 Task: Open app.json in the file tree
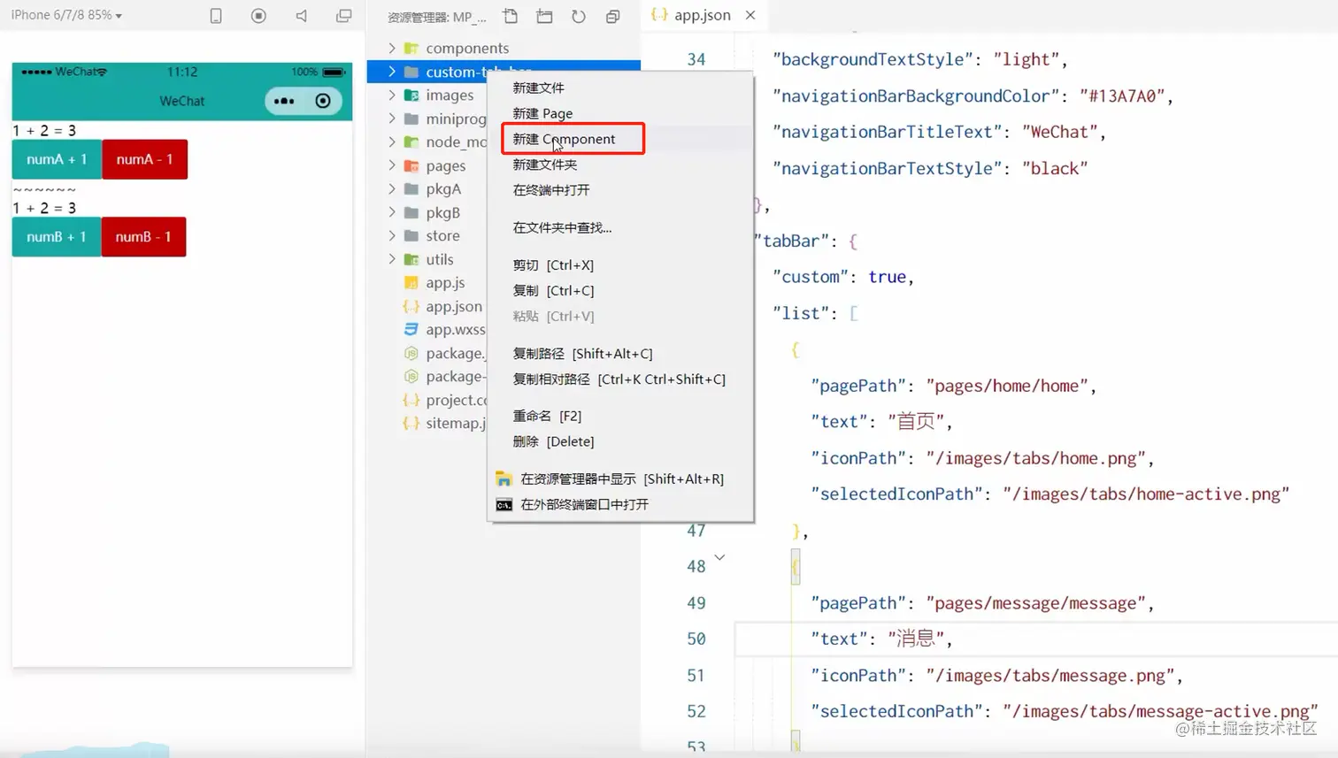click(x=454, y=306)
